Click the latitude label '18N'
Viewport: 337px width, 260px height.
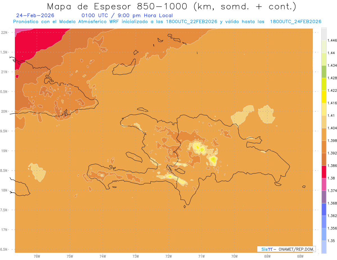pos(4,190)
